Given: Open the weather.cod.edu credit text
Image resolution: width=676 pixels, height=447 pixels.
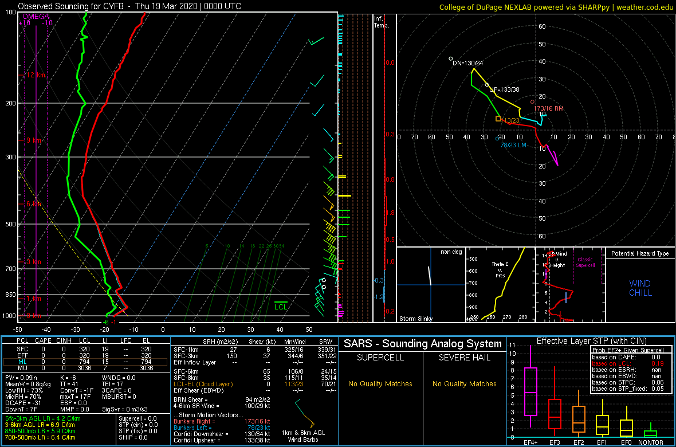Looking at the screenshot, I should point(644,7).
